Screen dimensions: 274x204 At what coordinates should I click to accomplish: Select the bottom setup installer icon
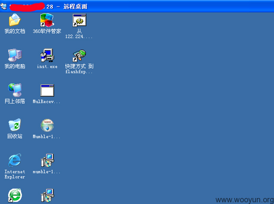click(x=47, y=195)
